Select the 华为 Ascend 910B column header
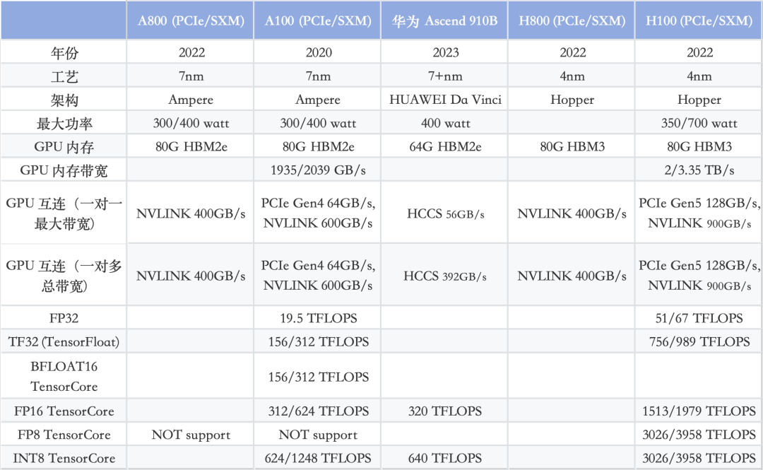This screenshot has height=470, width=763. click(445, 20)
